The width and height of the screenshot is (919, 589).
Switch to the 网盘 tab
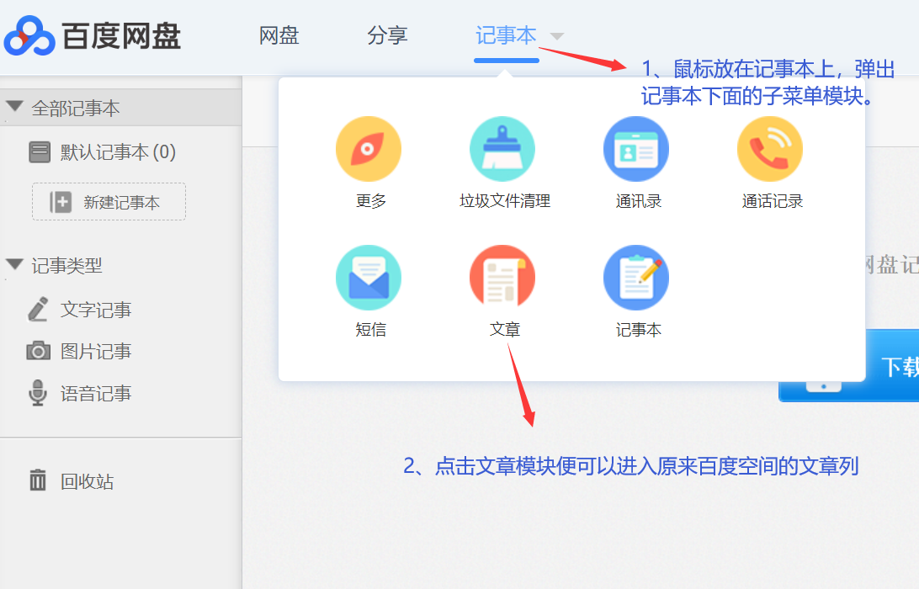279,35
